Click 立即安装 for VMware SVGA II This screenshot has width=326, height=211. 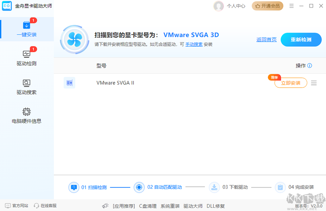click(x=291, y=83)
